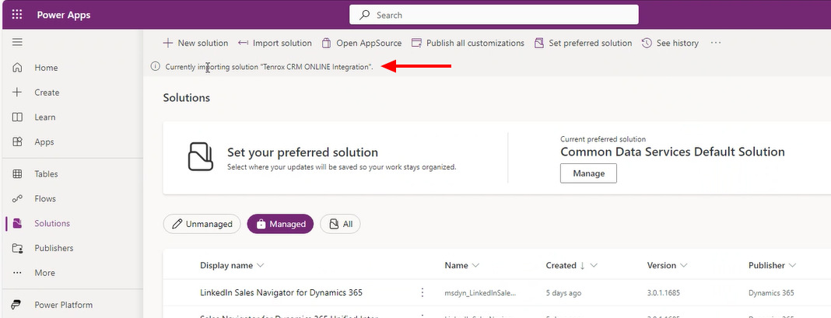Show All solutions filter

pyautogui.click(x=340, y=224)
